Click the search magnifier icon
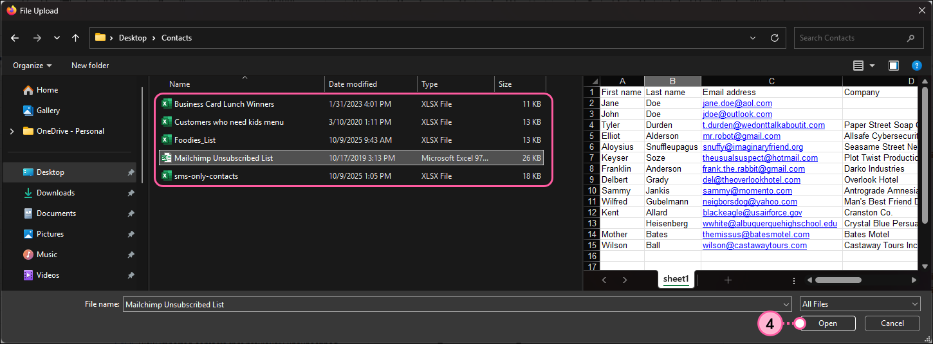The image size is (933, 344). coord(911,38)
